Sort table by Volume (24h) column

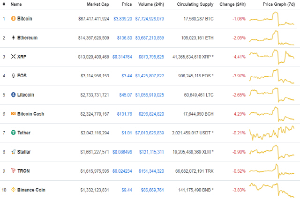point(151,4)
